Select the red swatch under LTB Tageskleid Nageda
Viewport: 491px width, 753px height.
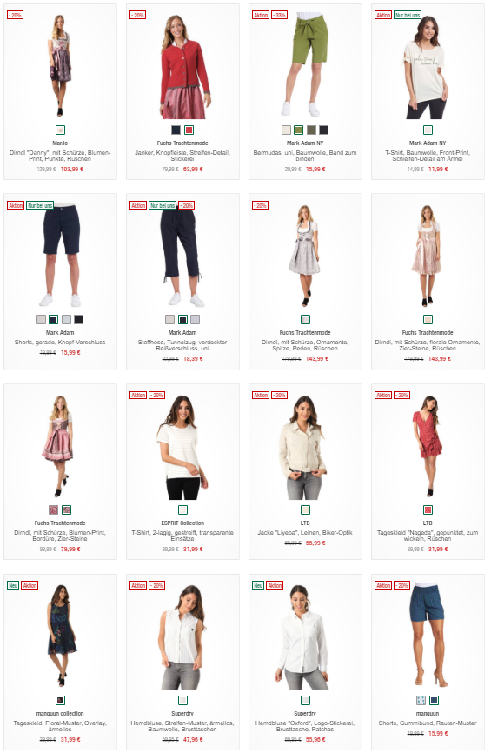click(428, 510)
